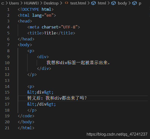Click the 'HUAWEI' breadcrumb segment
This screenshot has height=139, width=150.
coord(31,3)
